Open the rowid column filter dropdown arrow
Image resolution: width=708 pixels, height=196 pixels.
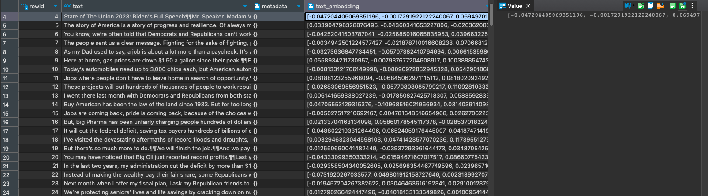pyautogui.click(x=55, y=6)
